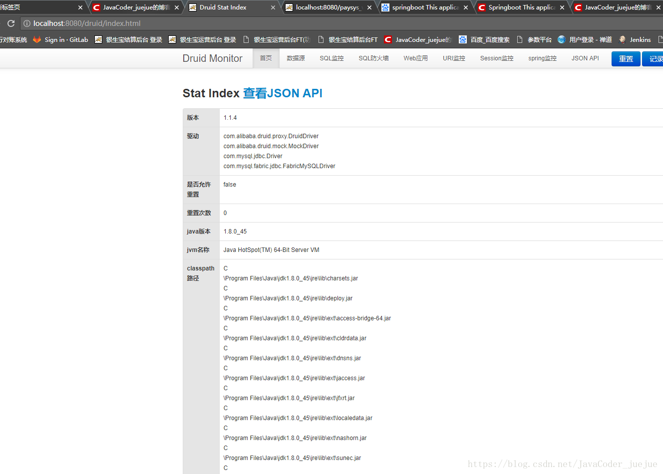Click the jvm名称 row label
The height and width of the screenshot is (474, 663).
tap(198, 250)
